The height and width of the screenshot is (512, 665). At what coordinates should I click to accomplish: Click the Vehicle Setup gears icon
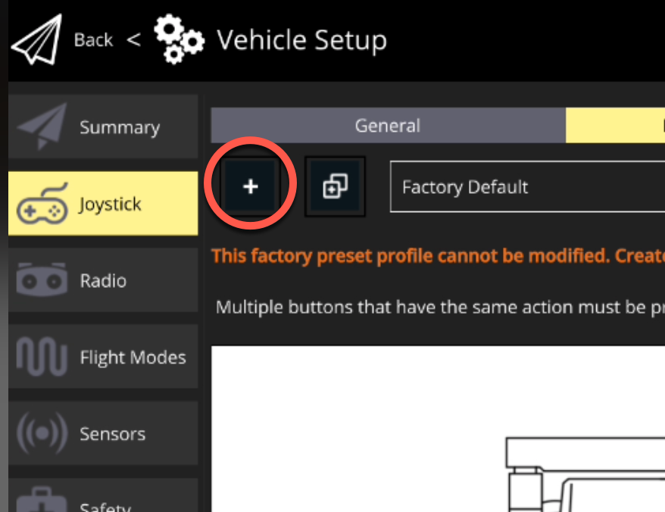[178, 39]
